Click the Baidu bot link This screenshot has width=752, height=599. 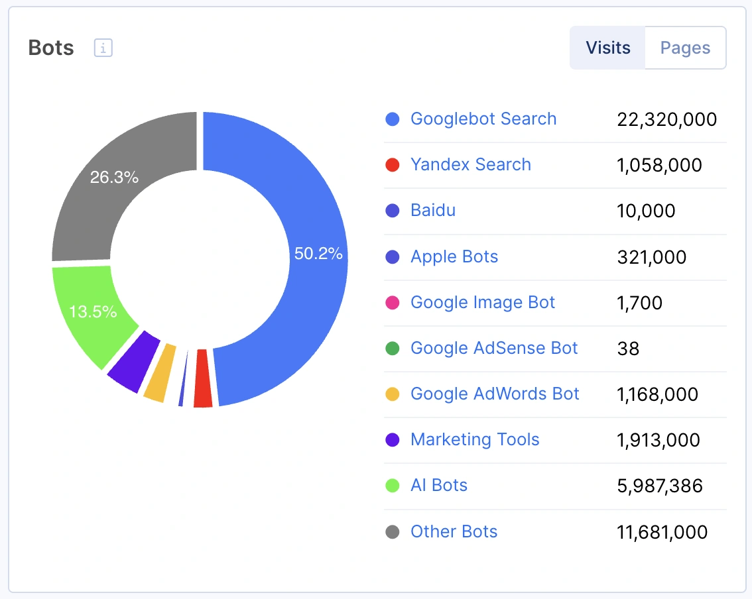(432, 211)
